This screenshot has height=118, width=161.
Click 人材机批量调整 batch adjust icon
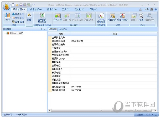(101, 17)
